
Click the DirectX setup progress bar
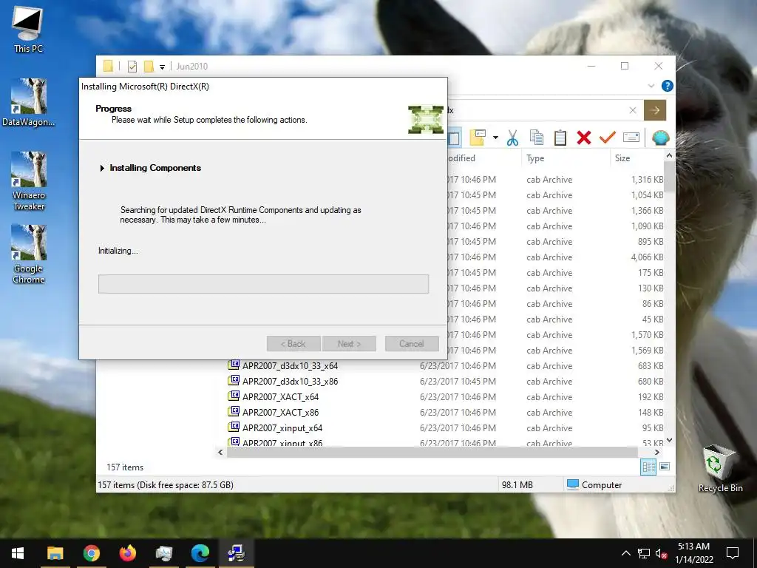click(264, 284)
